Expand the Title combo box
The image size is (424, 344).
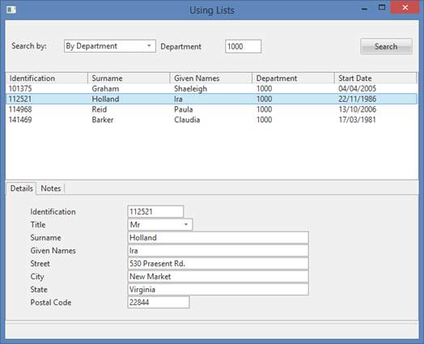[x=160, y=224]
